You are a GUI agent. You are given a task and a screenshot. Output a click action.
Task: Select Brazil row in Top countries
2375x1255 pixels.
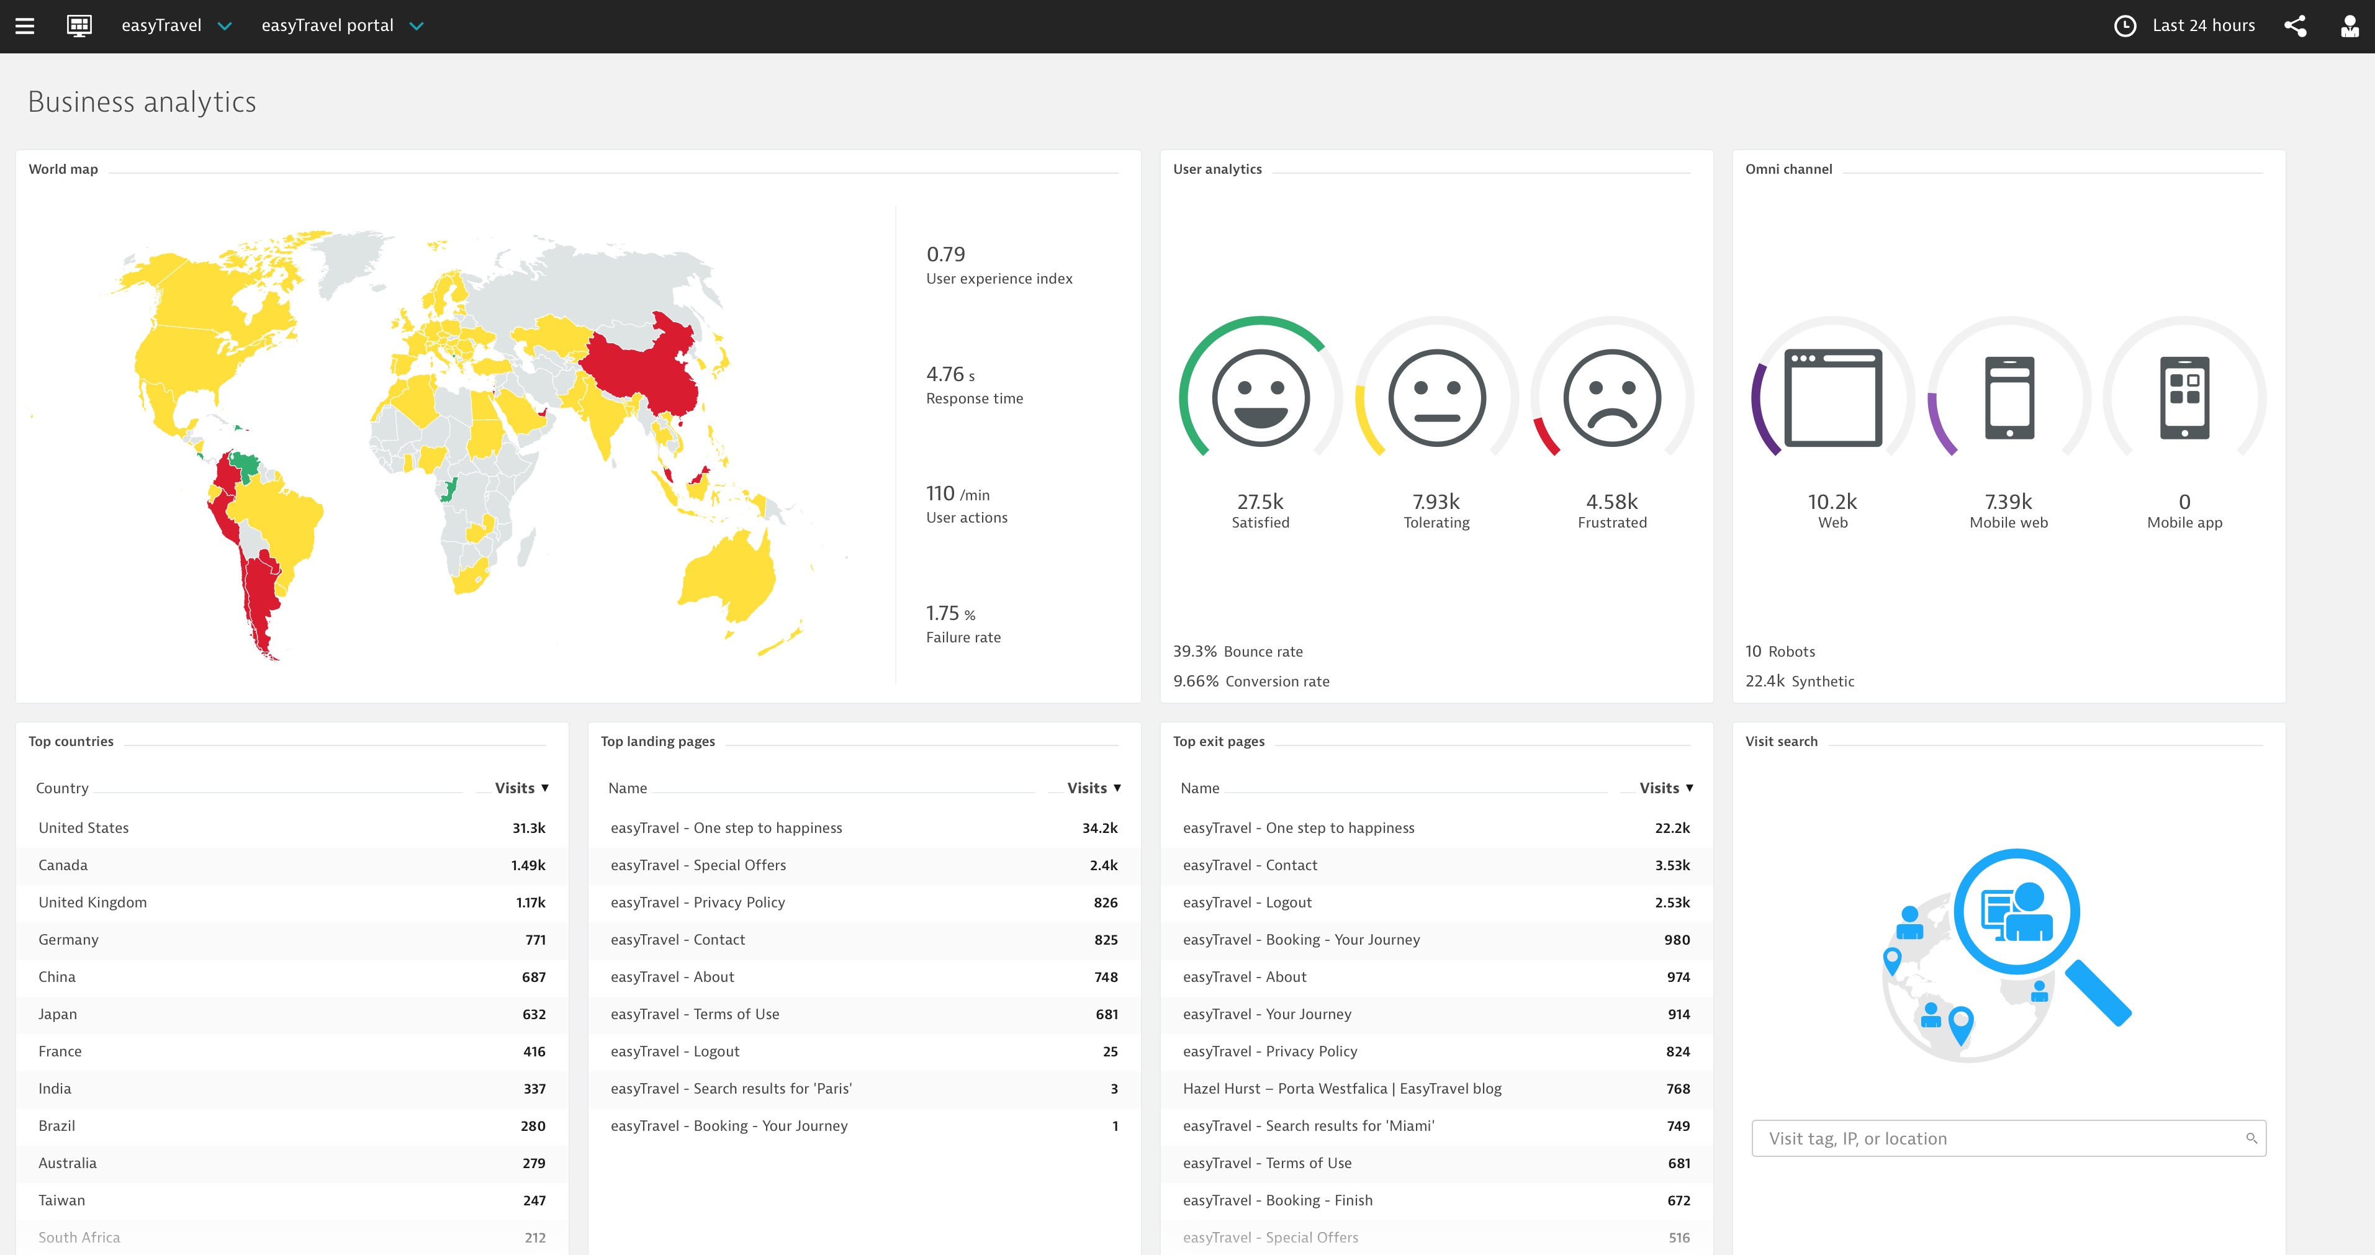click(x=291, y=1126)
